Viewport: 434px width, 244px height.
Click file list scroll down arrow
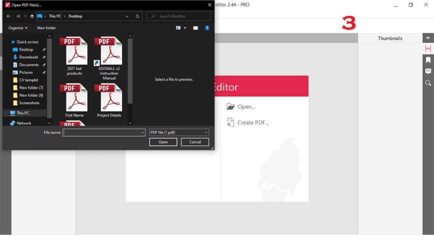(130, 123)
